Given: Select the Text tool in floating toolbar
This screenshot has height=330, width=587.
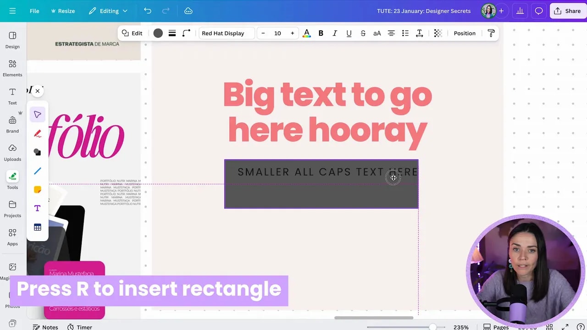Looking at the screenshot, I should pyautogui.click(x=37, y=208).
